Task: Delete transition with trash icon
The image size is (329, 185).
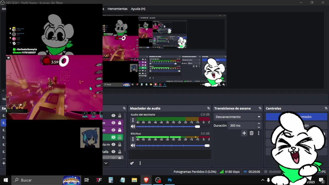Action: tap(252, 133)
